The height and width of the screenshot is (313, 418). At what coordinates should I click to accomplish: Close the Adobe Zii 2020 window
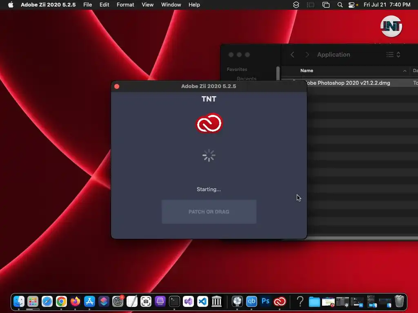[117, 86]
